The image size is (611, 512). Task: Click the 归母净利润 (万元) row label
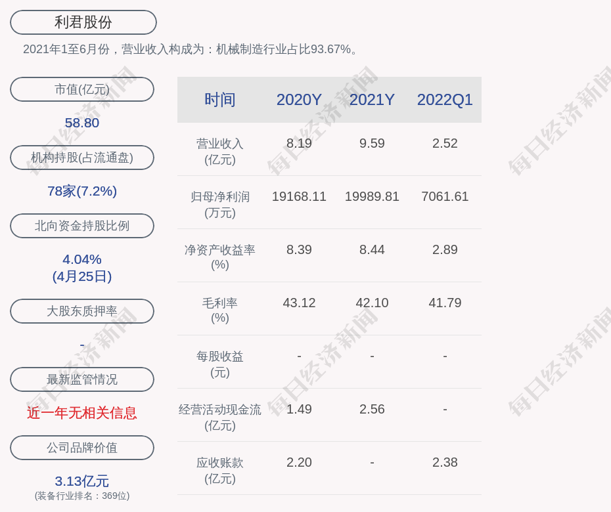[x=220, y=205]
